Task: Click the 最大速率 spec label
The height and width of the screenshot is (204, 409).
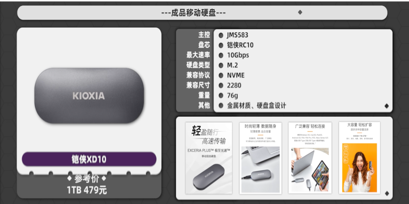Action: [198, 55]
